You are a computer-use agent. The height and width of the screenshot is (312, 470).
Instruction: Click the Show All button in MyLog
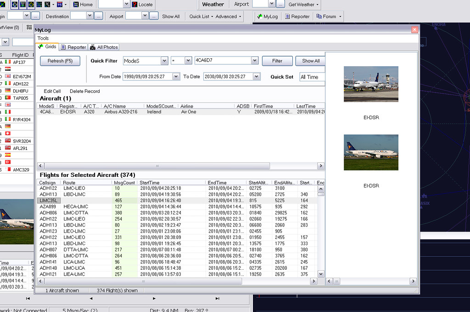(x=311, y=61)
